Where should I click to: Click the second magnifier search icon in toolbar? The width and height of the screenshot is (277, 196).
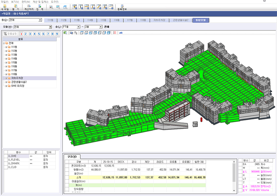click(58, 7)
